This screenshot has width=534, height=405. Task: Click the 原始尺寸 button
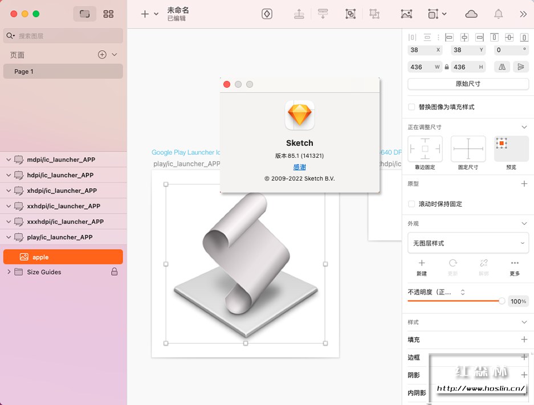point(468,84)
